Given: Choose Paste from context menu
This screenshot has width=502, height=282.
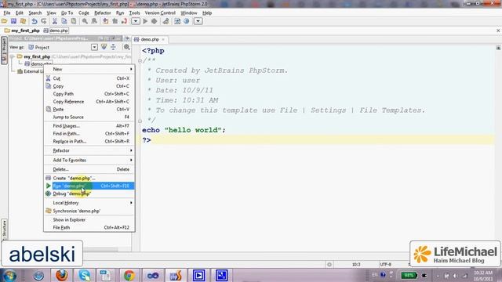Looking at the screenshot, I should pos(89,110).
